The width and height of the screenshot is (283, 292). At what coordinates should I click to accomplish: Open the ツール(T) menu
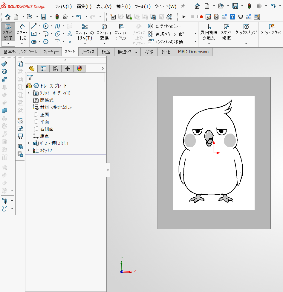(x=143, y=7)
